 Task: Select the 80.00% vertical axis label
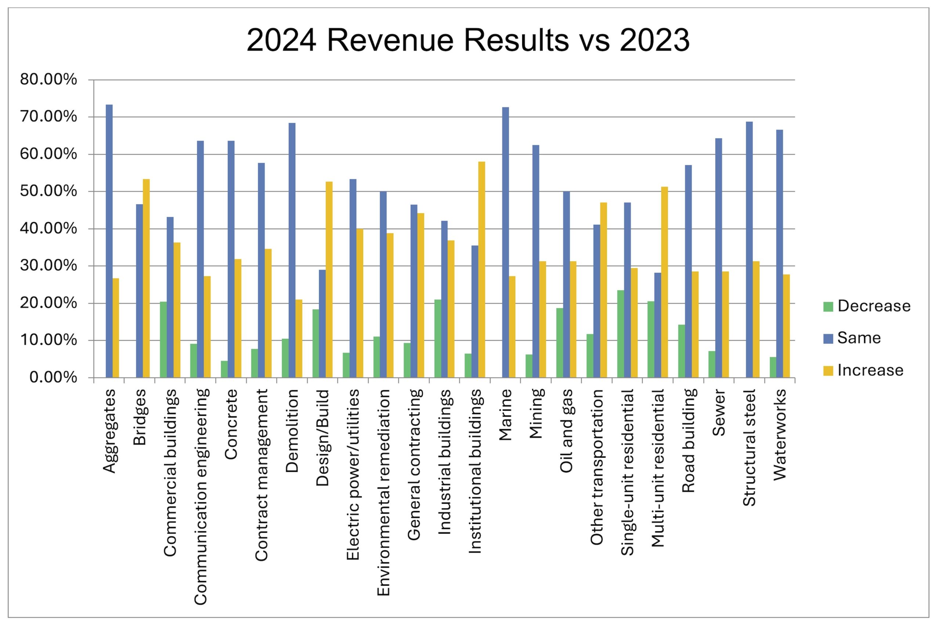click(x=48, y=80)
